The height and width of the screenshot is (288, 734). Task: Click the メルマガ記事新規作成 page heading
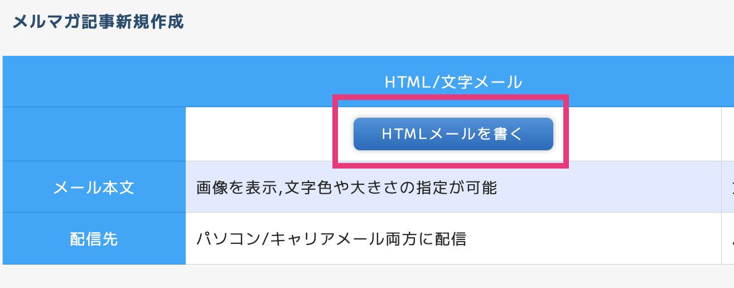coord(98,22)
